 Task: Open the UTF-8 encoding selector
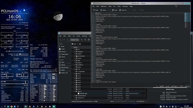coord(182,86)
